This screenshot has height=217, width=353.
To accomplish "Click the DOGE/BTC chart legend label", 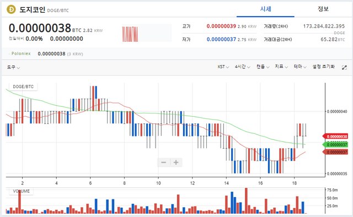I will coord(23,86).
